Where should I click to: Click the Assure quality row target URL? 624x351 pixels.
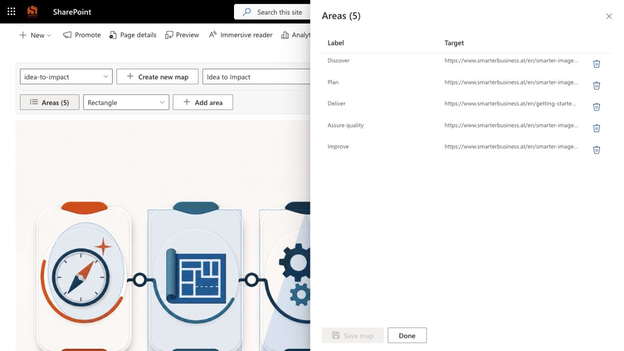511,125
